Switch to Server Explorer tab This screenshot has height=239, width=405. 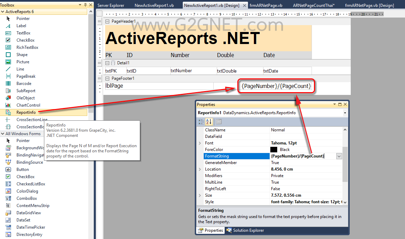(x=111, y=6)
